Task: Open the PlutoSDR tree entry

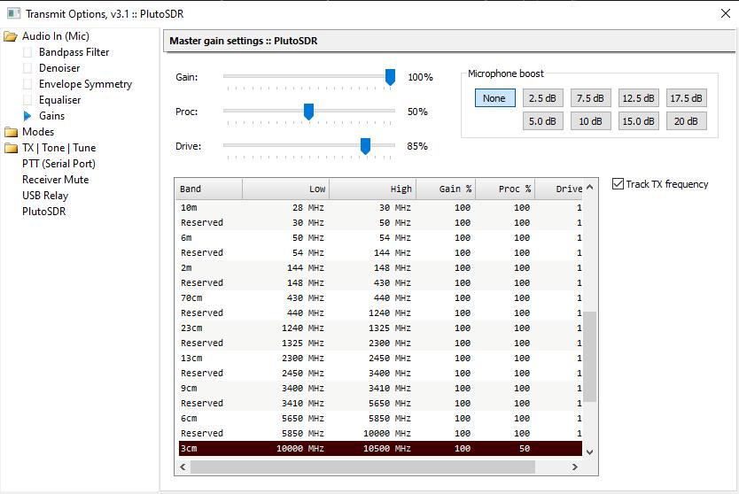Action: click(44, 212)
